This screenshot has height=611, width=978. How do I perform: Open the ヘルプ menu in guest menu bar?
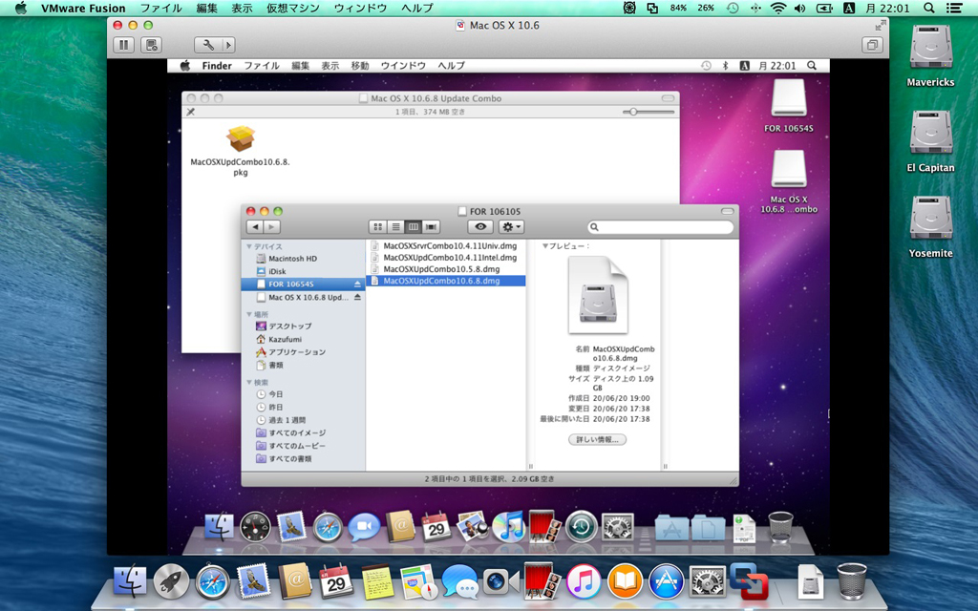pos(451,66)
